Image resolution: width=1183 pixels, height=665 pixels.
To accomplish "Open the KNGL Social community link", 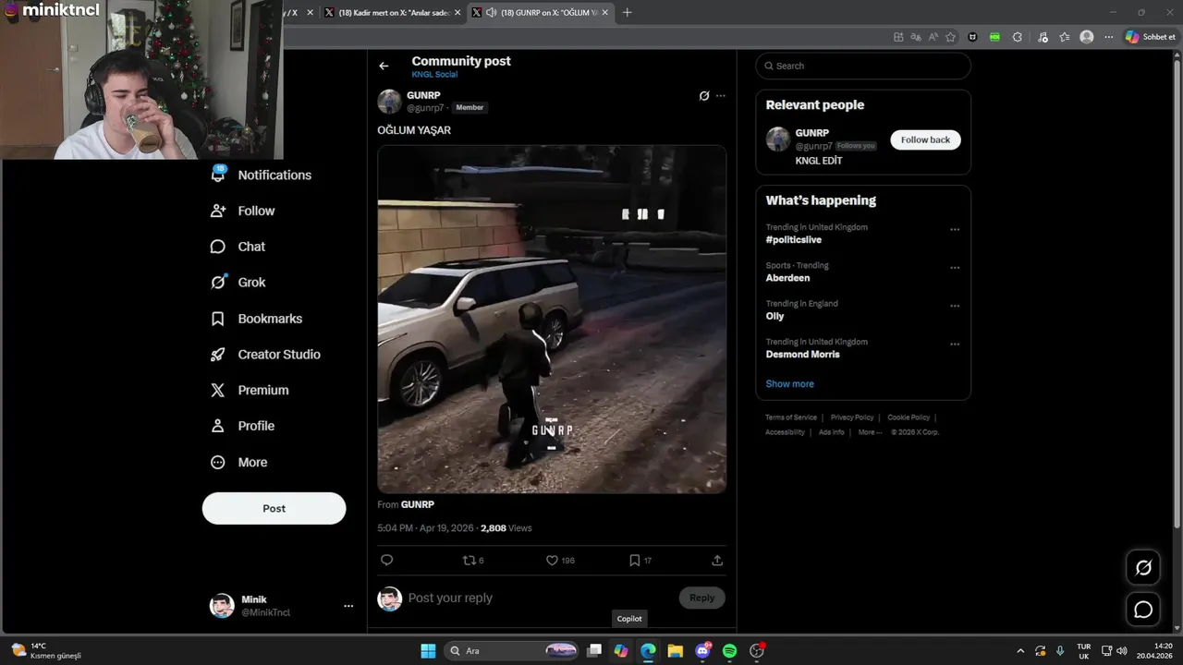I will (434, 75).
